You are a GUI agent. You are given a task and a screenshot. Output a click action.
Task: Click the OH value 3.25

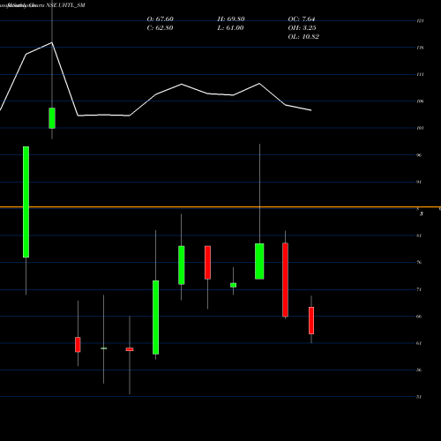coord(309,28)
